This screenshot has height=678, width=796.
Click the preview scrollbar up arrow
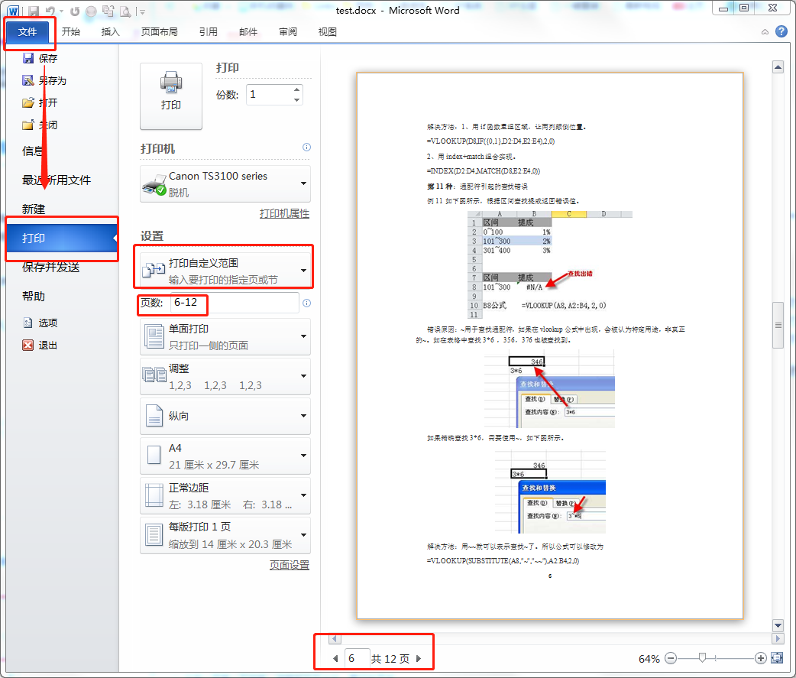pyautogui.click(x=778, y=67)
